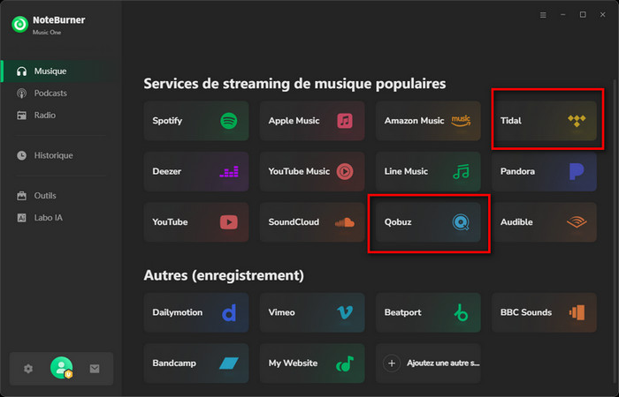Click the YouTube red play icon
Screen dimensions: 619x397
(x=228, y=222)
